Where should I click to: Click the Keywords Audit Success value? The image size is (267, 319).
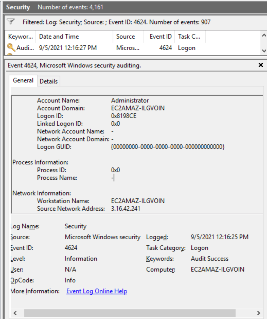point(210,259)
